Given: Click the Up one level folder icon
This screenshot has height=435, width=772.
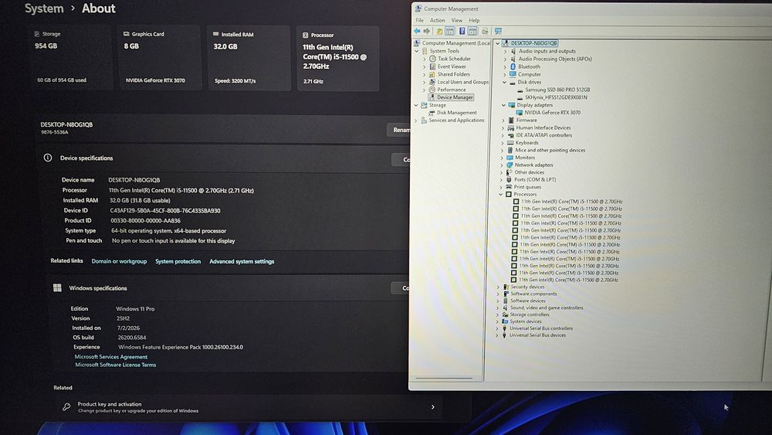Looking at the screenshot, I should tap(439, 31).
